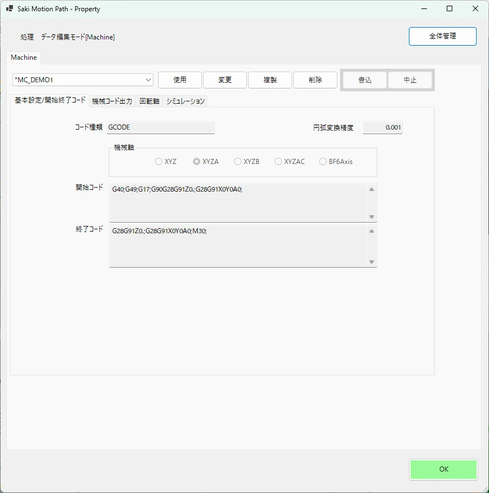This screenshot has width=489, height=493.
Task: Click the 書込 button
Action: click(365, 80)
